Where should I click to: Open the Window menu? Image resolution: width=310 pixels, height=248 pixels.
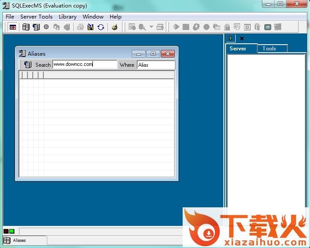93,17
